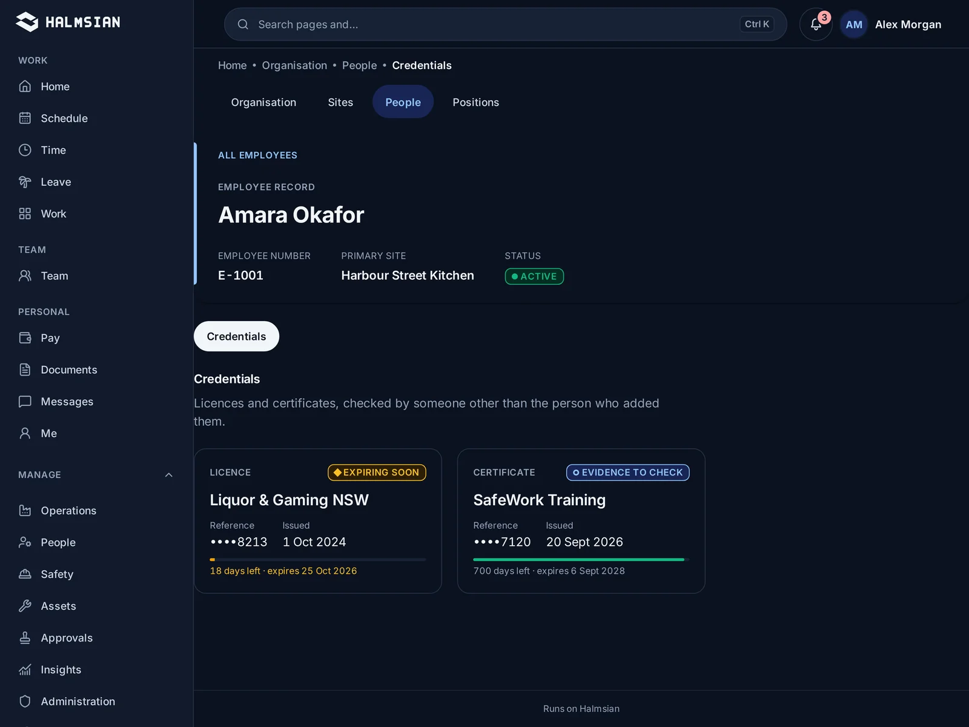The width and height of the screenshot is (969, 727).
Task: Click the Assets wrench icon
Action: (x=25, y=606)
